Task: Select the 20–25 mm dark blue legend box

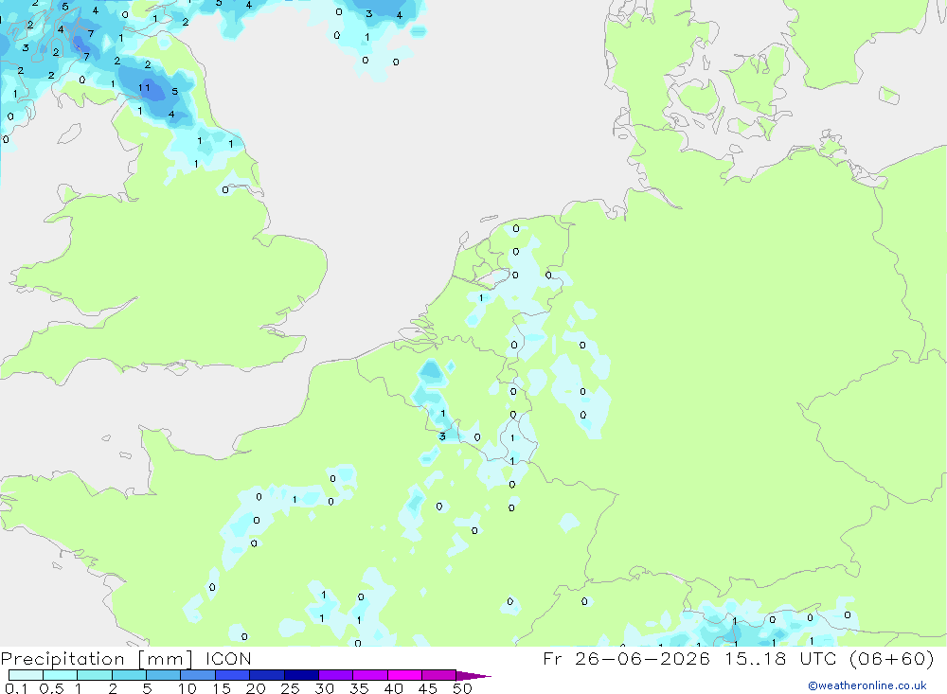Action: click(x=267, y=675)
